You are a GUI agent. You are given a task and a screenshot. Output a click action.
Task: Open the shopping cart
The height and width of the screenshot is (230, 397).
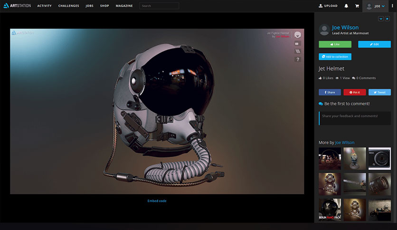[x=357, y=6]
